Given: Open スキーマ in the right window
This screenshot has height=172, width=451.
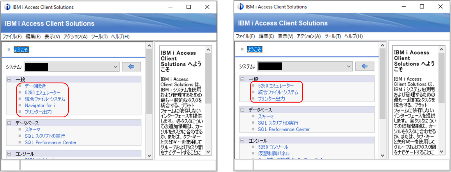Looking at the screenshot, I should pos(266,116).
